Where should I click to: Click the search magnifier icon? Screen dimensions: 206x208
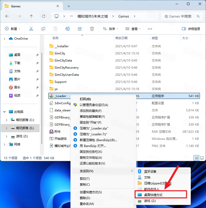tap(198, 16)
